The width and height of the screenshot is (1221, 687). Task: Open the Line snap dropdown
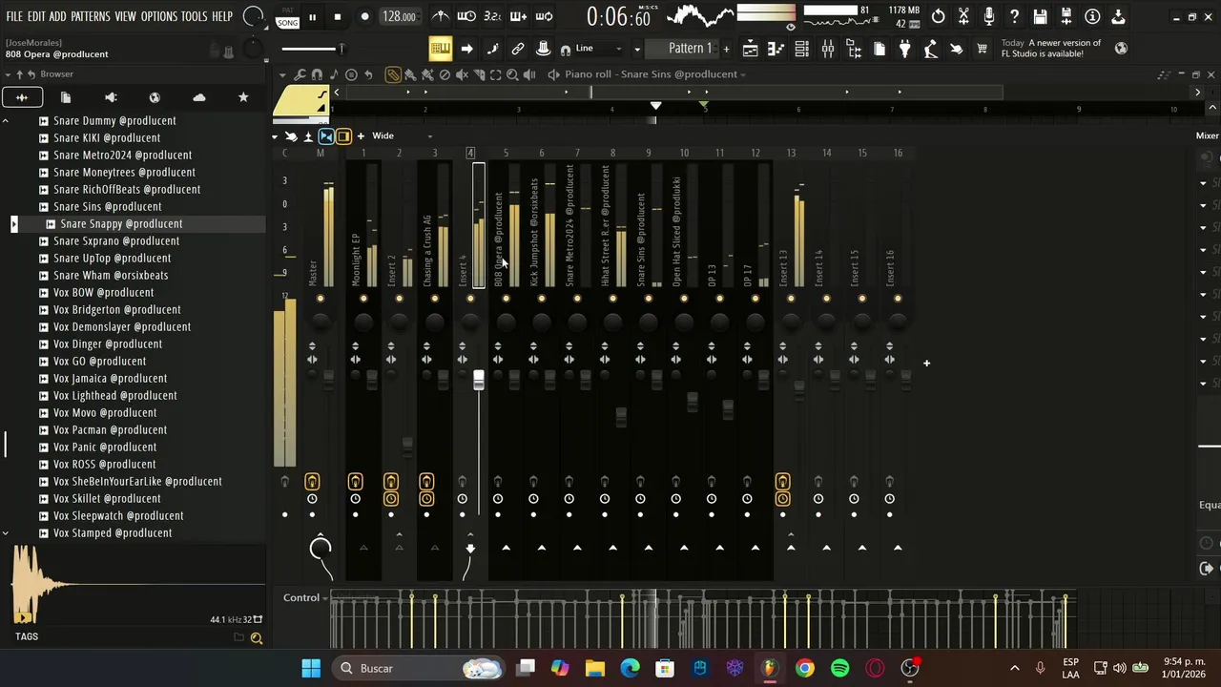[597, 48]
